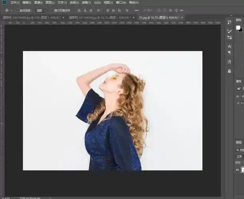Image resolution: width=244 pixels, height=199 pixels.
Task: Open the Adjustments sliders panel icon
Action: [x=229, y=37]
